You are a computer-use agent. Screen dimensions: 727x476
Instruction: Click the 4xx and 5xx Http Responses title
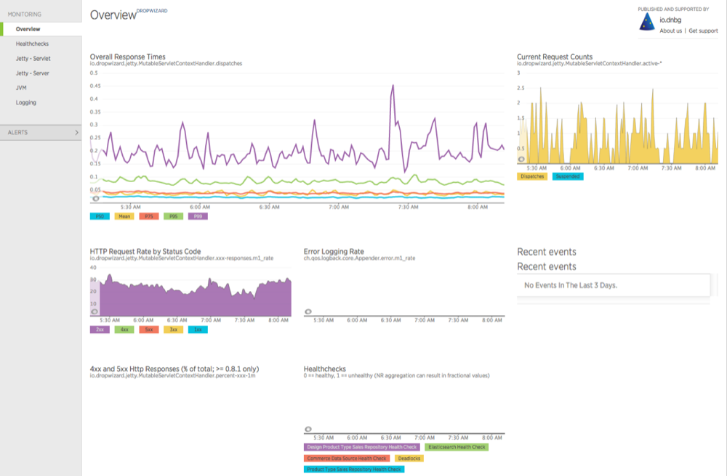(x=174, y=369)
